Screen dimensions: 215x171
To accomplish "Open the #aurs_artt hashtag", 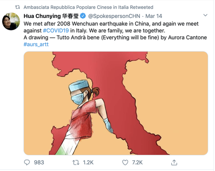I will tap(36, 44).
